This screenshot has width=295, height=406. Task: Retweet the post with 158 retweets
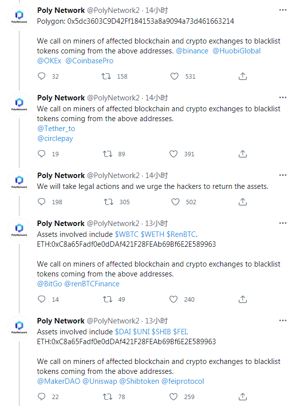(x=106, y=76)
